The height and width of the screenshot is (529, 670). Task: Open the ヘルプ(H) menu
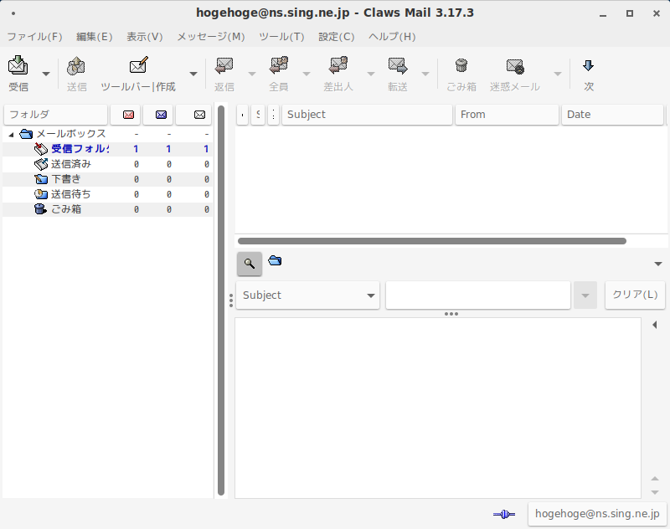[x=392, y=37]
